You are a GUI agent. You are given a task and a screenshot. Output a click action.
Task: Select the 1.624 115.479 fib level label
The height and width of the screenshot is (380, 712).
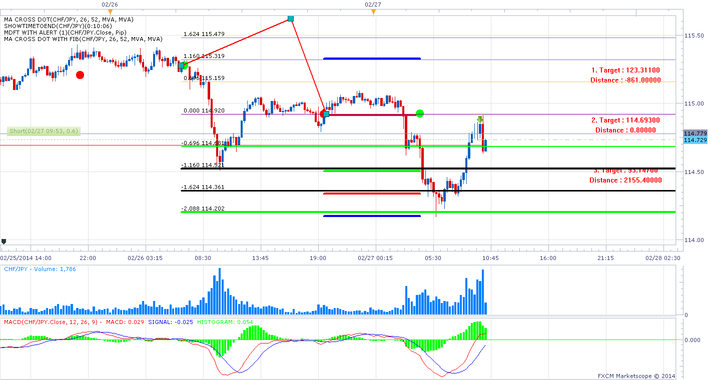(204, 34)
